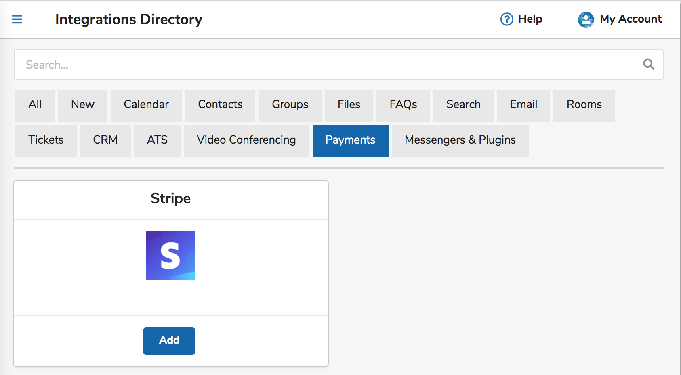Viewport: 681px width, 375px height.
Task: Filter by Email category
Action: (x=523, y=105)
